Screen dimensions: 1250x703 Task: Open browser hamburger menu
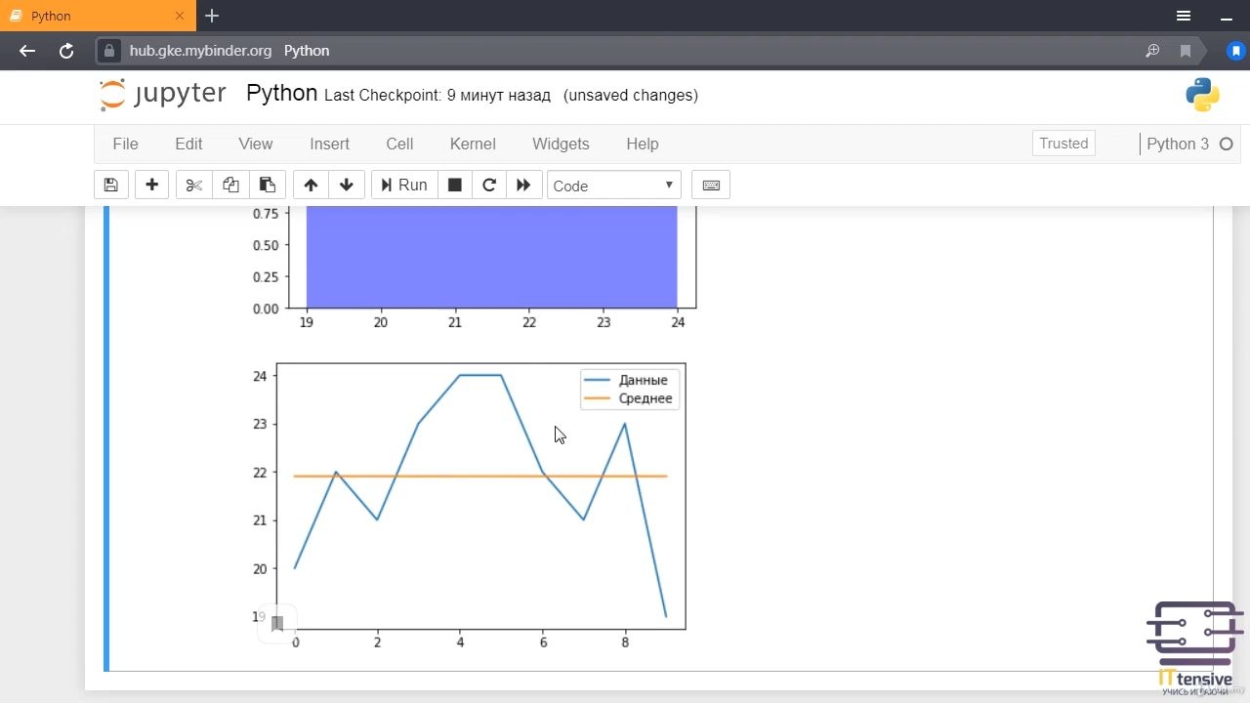click(x=1184, y=16)
